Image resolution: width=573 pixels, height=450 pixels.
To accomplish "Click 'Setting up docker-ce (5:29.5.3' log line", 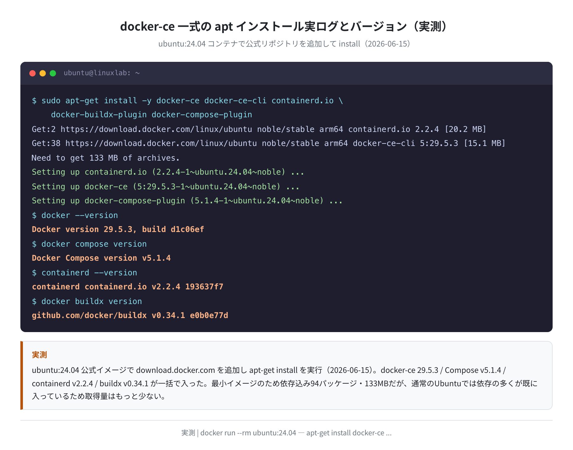I will (x=166, y=186).
